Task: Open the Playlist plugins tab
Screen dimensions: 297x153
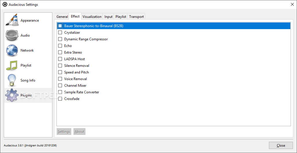Action: click(121, 17)
